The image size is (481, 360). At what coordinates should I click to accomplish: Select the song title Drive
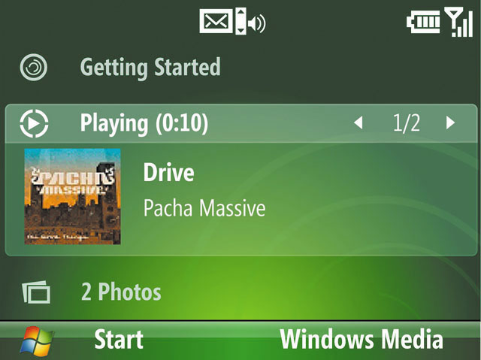[168, 172]
